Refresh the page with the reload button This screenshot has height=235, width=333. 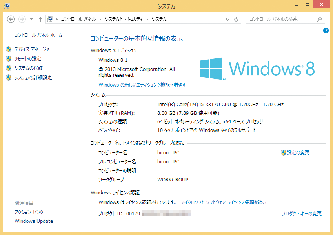click(236, 19)
